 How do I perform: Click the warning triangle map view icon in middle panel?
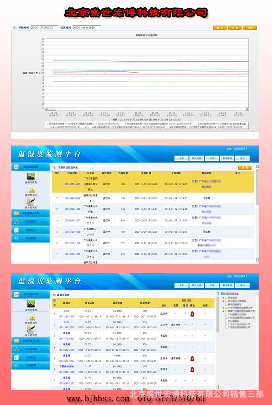(31, 189)
